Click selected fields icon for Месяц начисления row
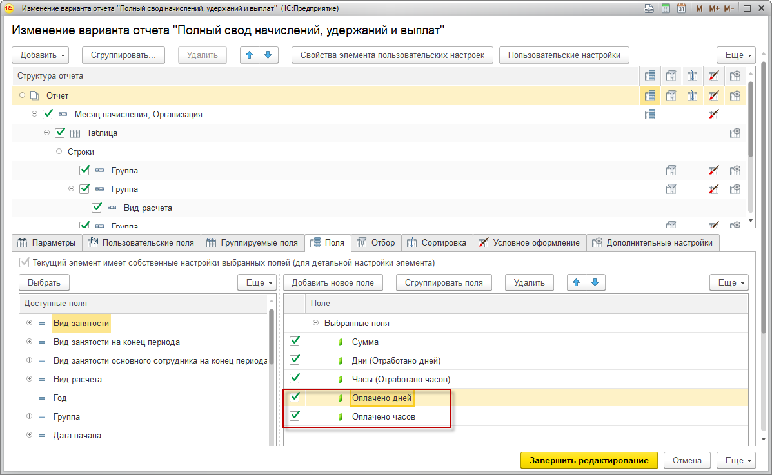This screenshot has width=772, height=475. (x=650, y=114)
